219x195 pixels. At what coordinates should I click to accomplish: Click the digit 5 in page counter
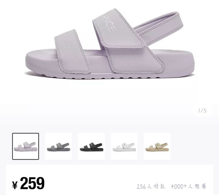pos(205,111)
